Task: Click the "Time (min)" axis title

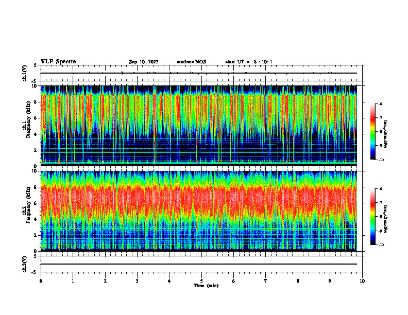Action: (206, 286)
